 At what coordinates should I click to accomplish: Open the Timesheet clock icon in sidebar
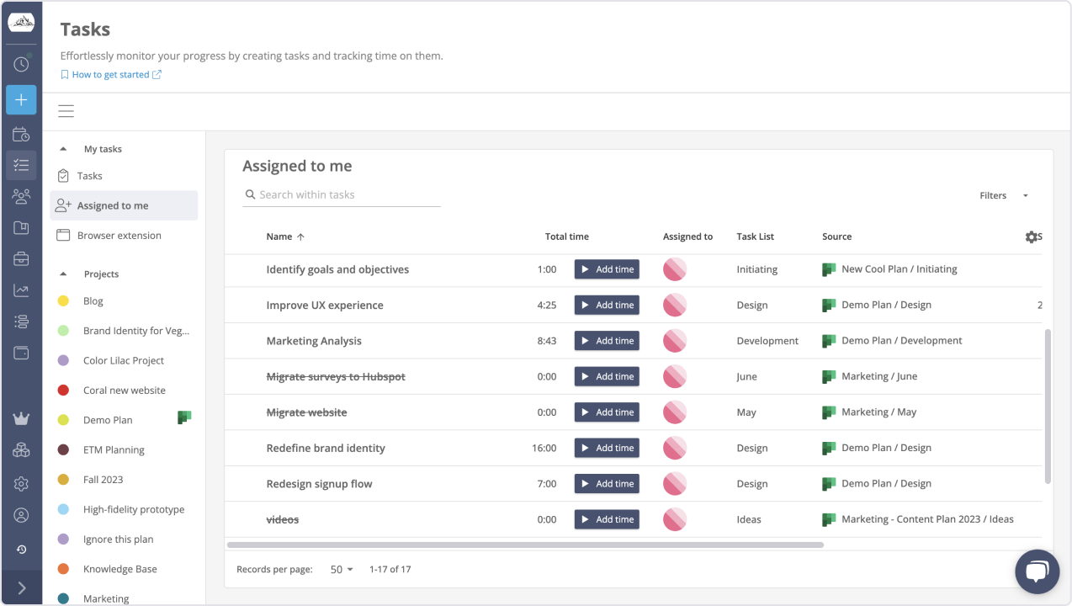pos(21,64)
